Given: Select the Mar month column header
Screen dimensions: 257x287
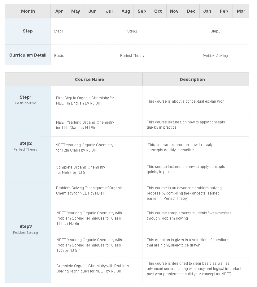Looking at the screenshot, I should [241, 11].
